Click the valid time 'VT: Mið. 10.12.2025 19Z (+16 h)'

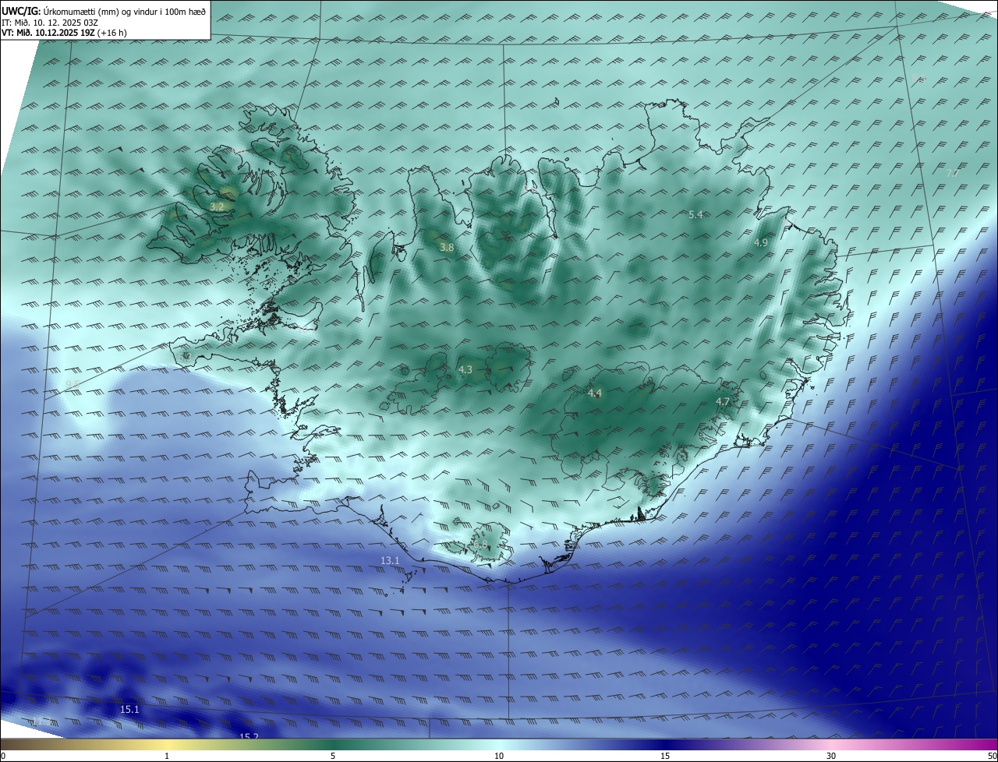[x=65, y=33]
